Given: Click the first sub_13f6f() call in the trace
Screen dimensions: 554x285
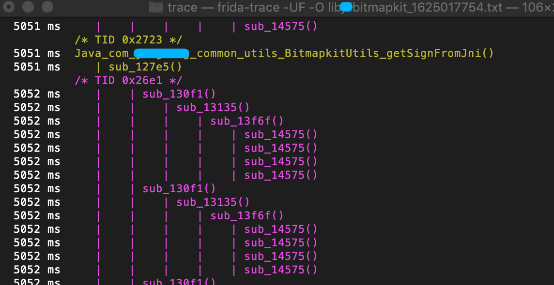Looking at the screenshot, I should [247, 121].
